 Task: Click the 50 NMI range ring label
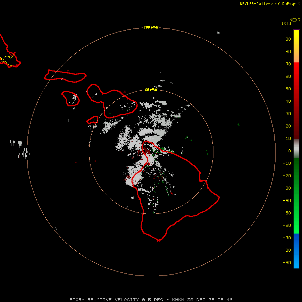[151, 90]
